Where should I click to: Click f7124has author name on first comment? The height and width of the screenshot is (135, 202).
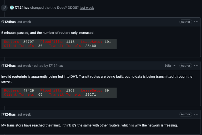[x=8, y=22]
